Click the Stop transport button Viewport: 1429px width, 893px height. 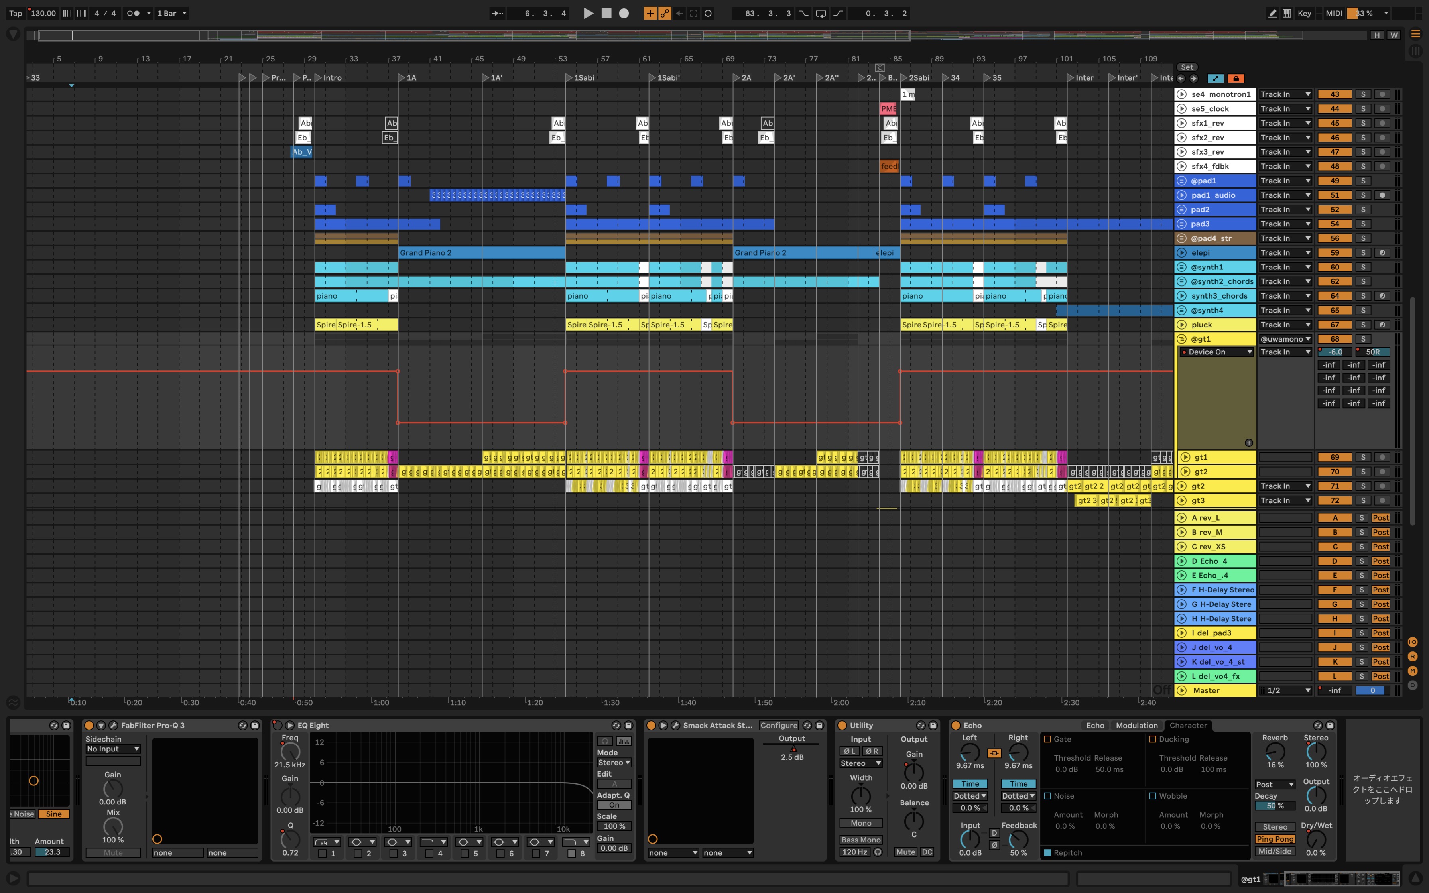[606, 13]
